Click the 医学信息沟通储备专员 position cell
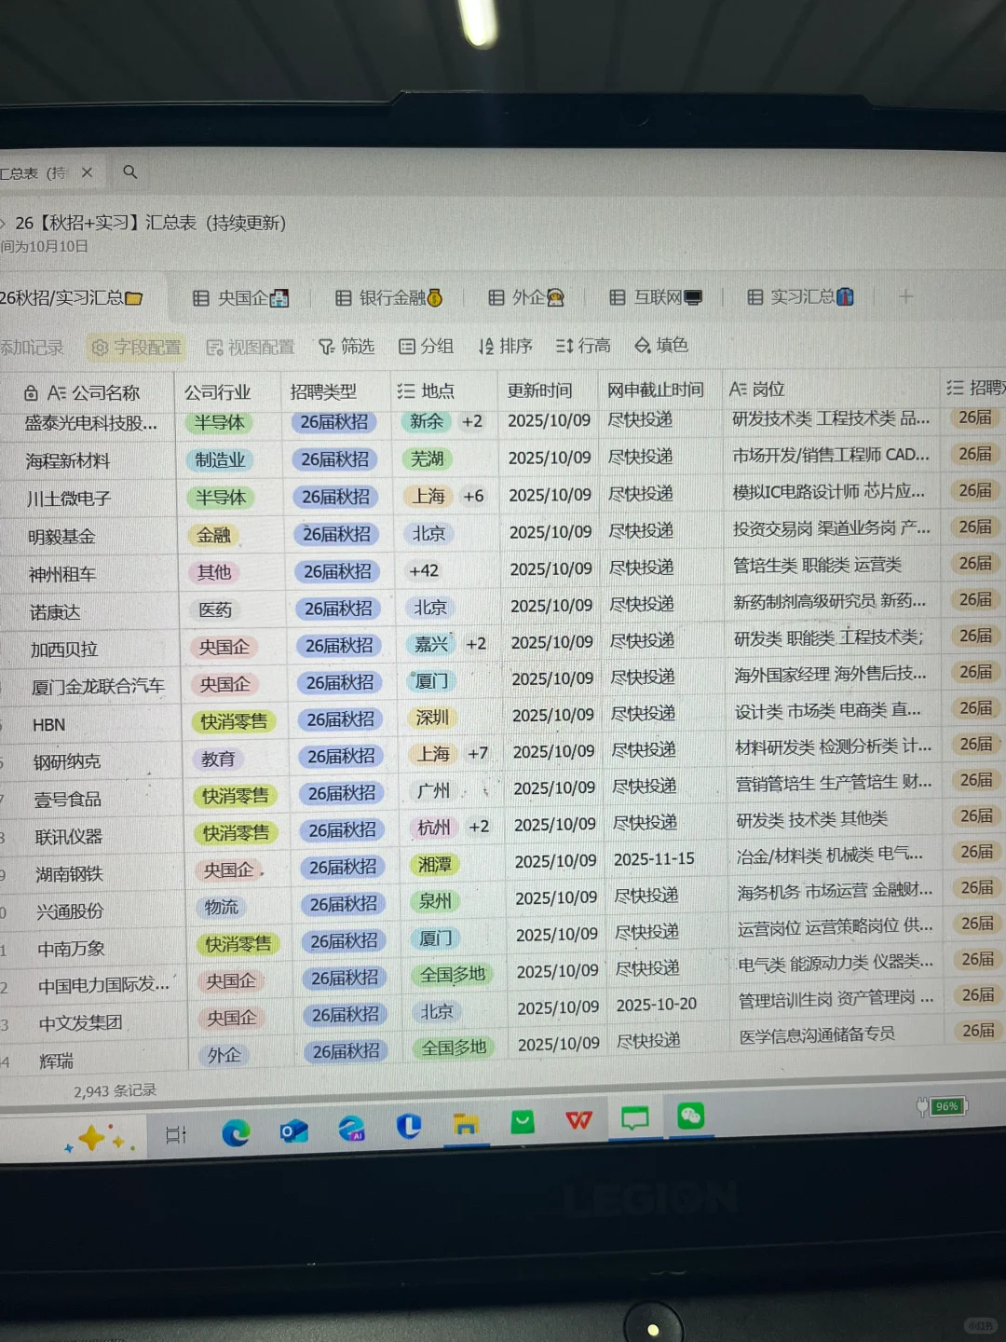The height and width of the screenshot is (1342, 1006). [817, 1034]
